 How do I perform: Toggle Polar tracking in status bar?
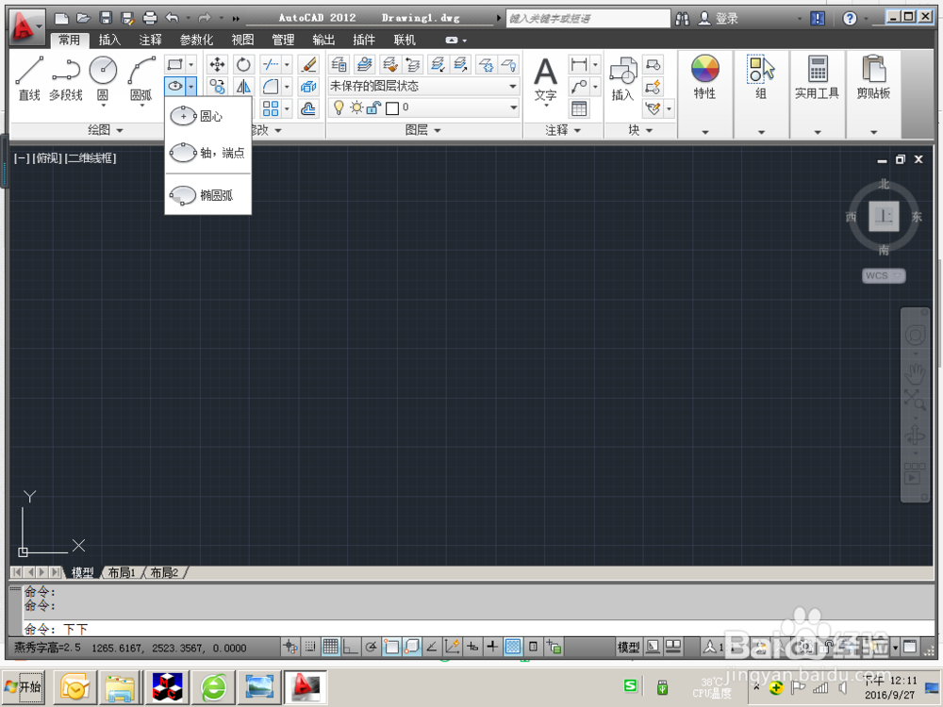point(371,647)
